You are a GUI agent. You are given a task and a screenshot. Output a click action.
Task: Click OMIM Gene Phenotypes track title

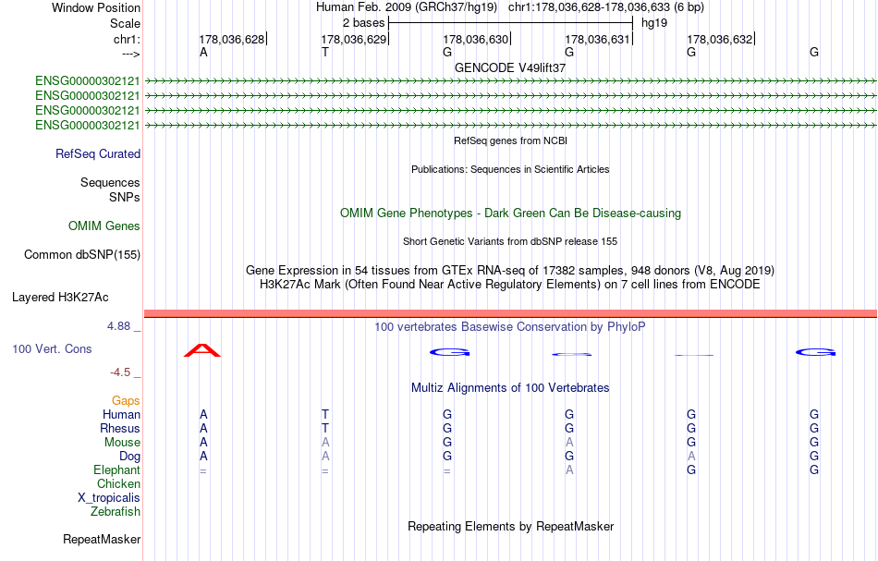(x=510, y=213)
